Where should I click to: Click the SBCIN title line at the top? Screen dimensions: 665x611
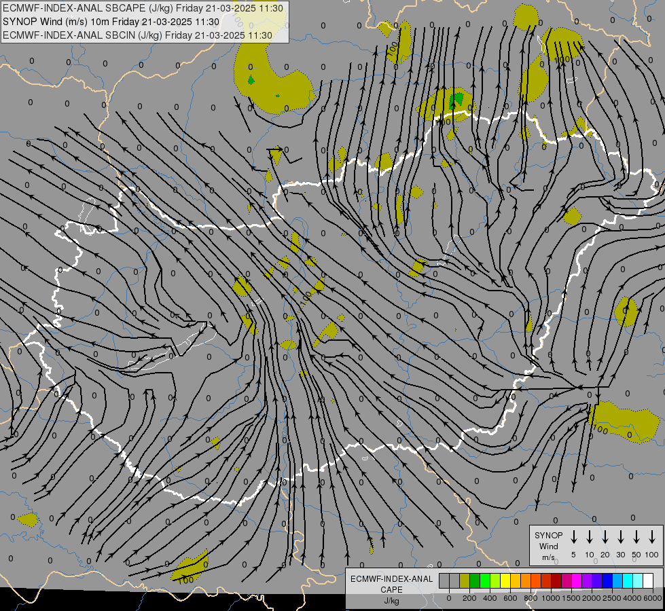[x=137, y=35]
